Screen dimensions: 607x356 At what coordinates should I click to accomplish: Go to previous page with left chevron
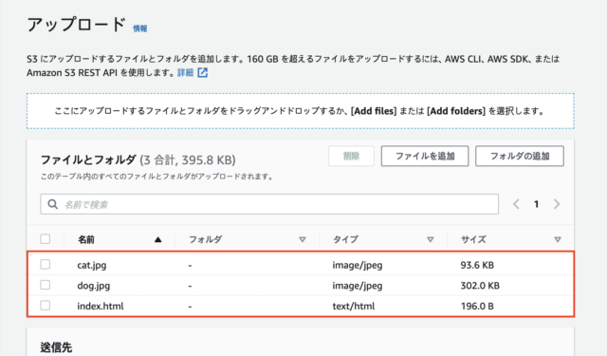click(x=516, y=204)
